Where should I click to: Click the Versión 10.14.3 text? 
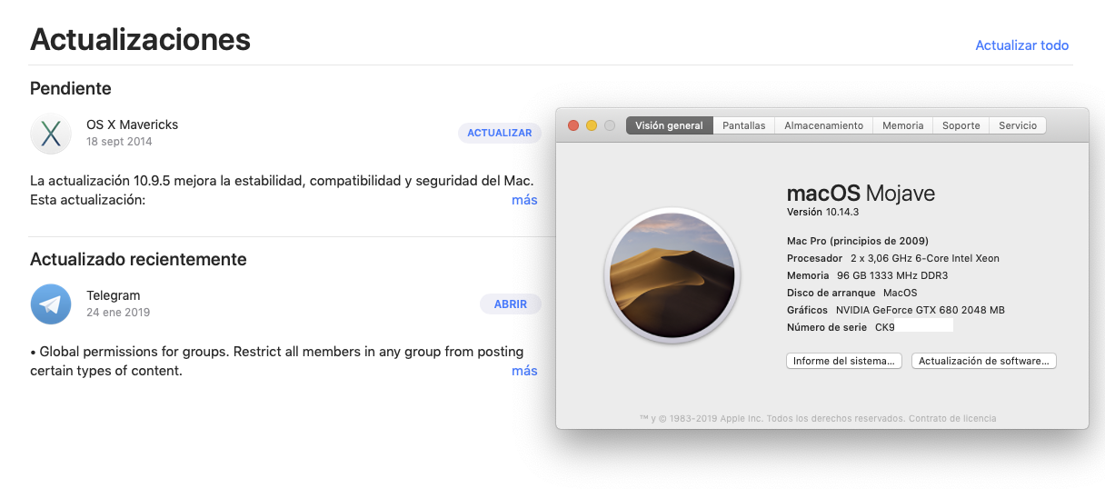pyautogui.click(x=822, y=212)
